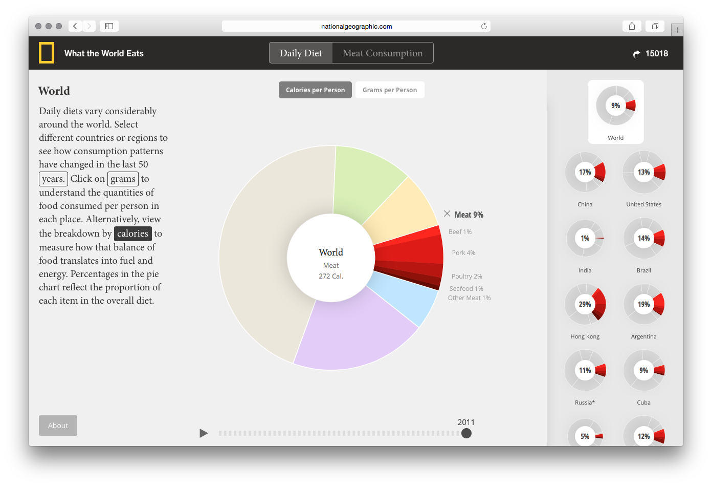This screenshot has height=487, width=712.
Task: Click the 'grams' link in the description
Action: pos(123,179)
